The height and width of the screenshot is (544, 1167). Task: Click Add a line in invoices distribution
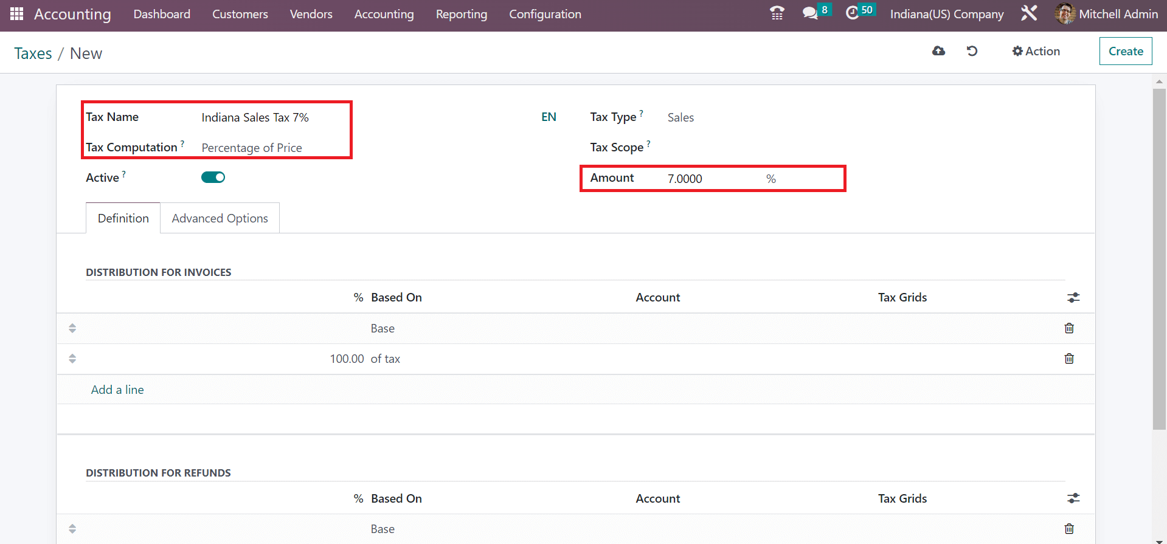117,390
